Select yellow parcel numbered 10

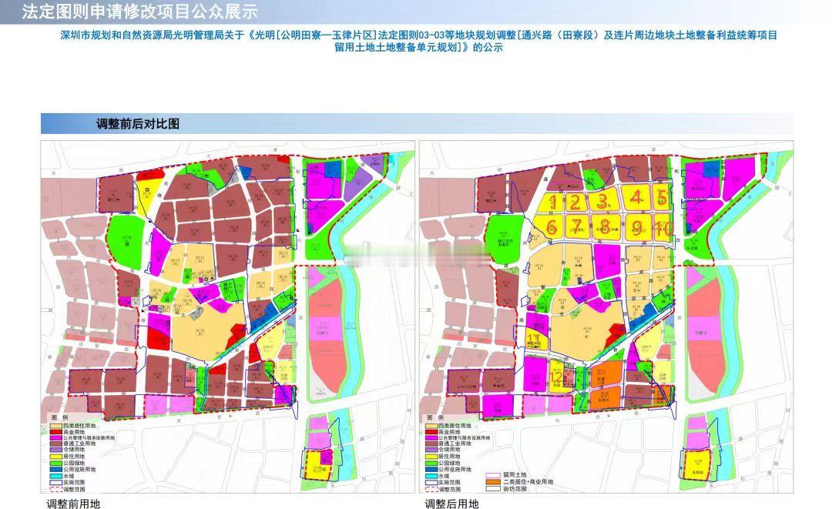(x=663, y=227)
